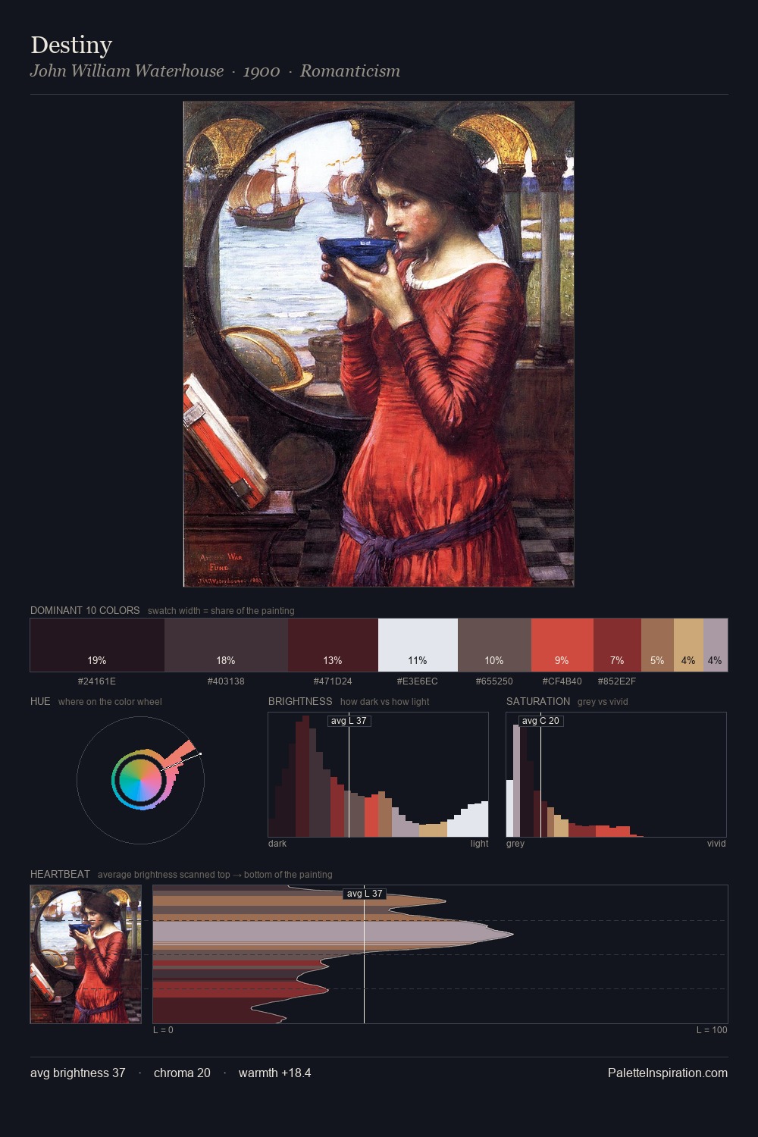Click the "how dark vs how light" caption
The width and height of the screenshot is (758, 1137).
coord(384,702)
